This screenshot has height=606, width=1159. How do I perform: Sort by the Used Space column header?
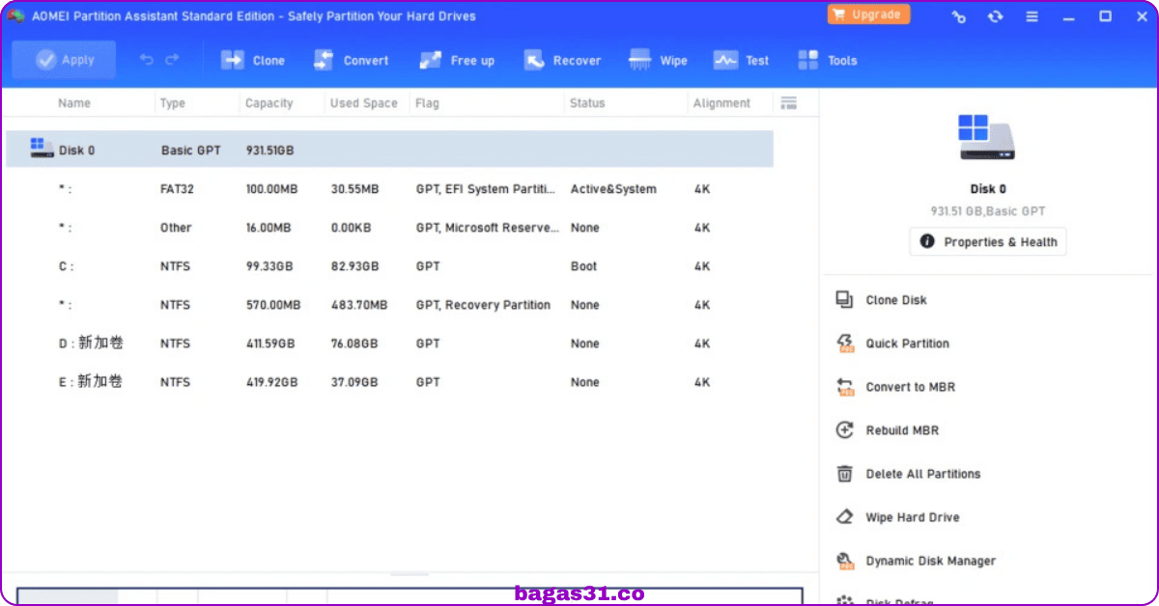coord(363,103)
